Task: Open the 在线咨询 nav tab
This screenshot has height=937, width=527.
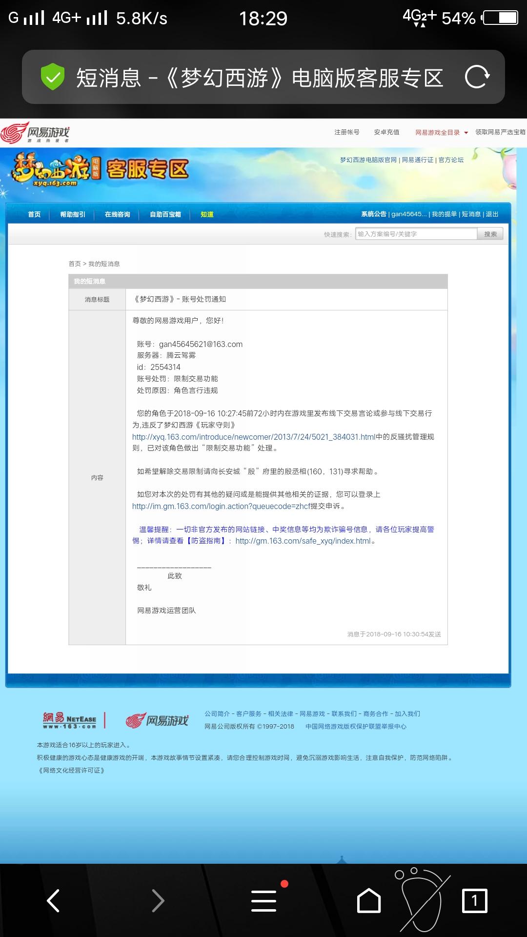Action: click(117, 214)
